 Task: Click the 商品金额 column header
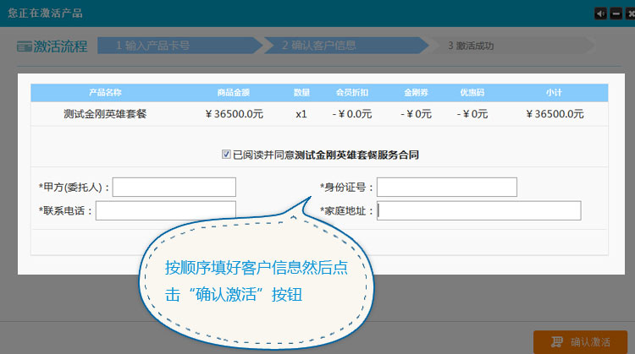[234, 91]
